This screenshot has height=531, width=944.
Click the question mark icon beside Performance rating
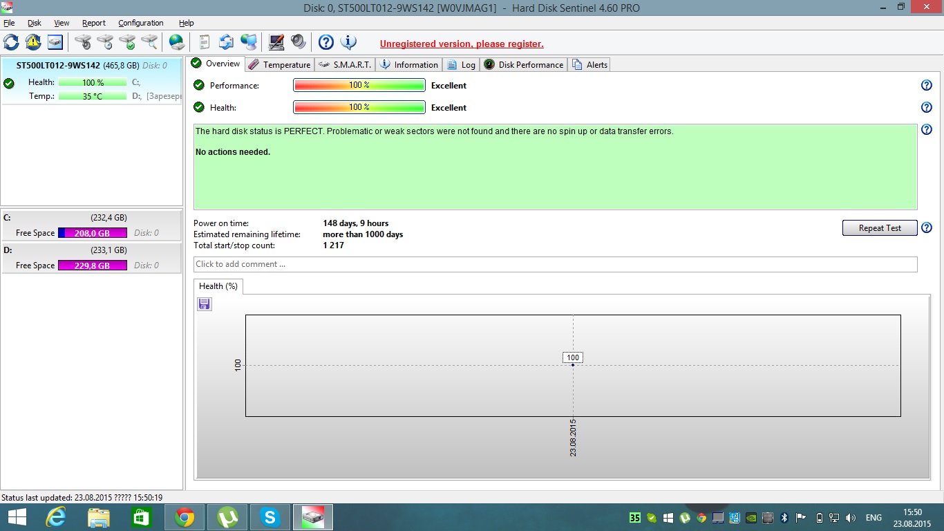point(927,86)
